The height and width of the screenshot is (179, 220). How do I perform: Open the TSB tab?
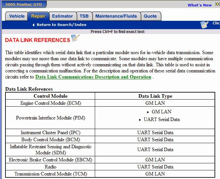tap(84, 16)
